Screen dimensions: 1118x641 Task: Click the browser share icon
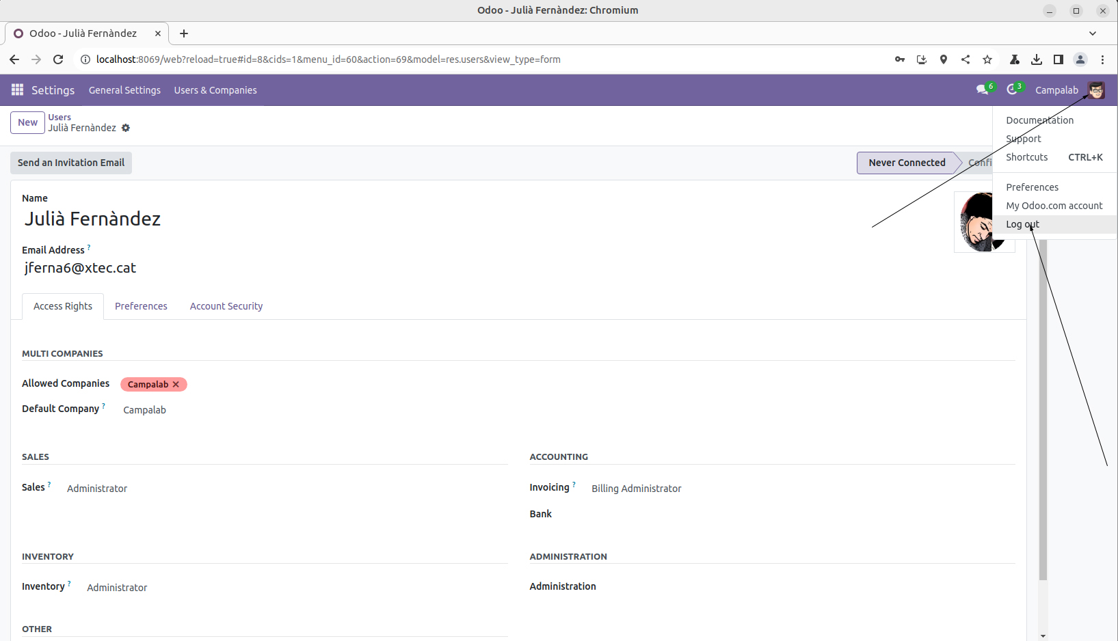tap(965, 59)
